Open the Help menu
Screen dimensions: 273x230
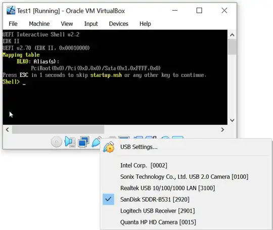pos(145,24)
